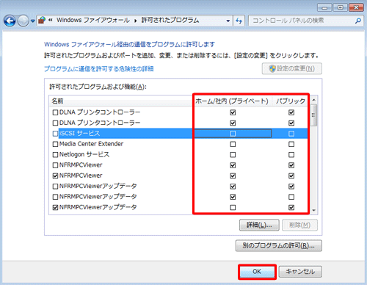Go back using the blue back arrow
The image size is (367, 285).
[10, 21]
